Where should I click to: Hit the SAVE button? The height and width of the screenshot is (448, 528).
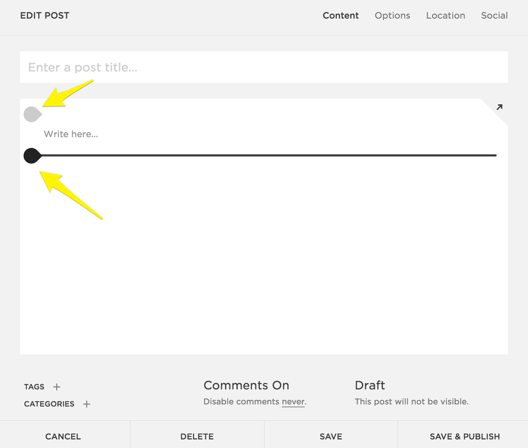[x=331, y=437]
